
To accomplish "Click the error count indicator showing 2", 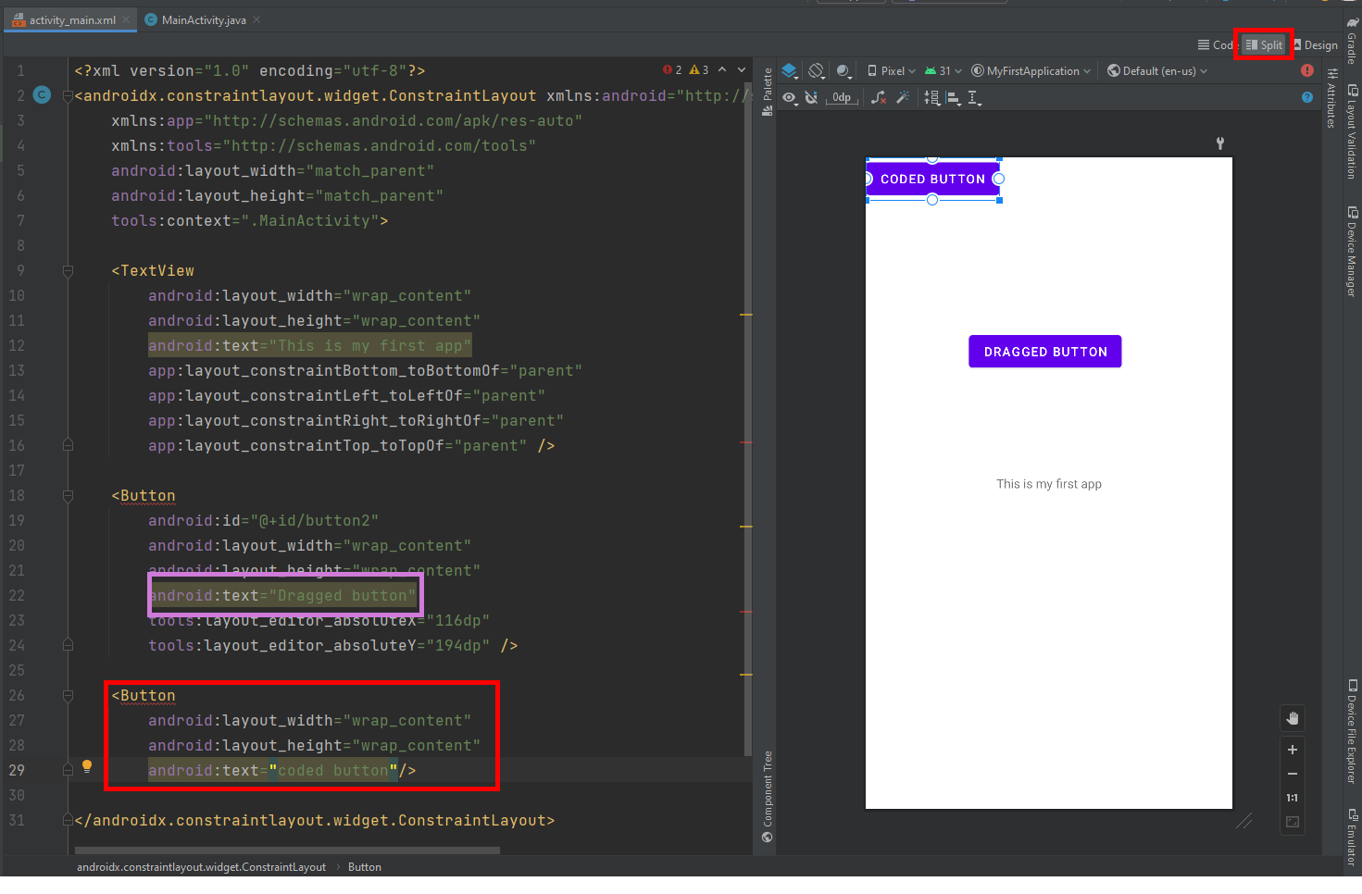I will click(673, 70).
